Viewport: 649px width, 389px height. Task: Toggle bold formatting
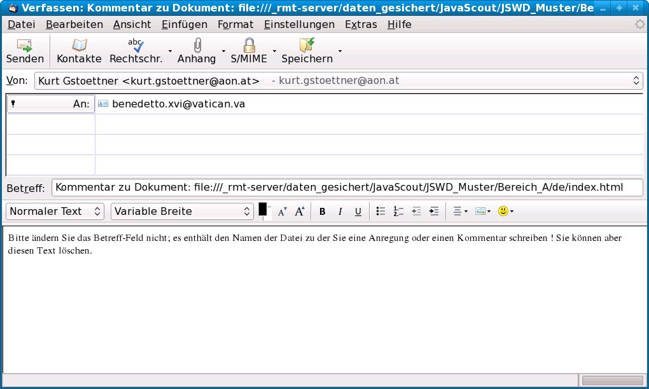(323, 211)
